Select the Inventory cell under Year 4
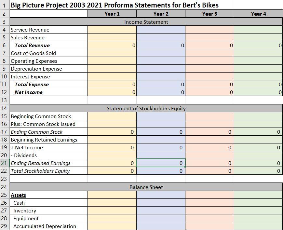Image resolution: width=283 pixels, height=230 pixels. (x=258, y=210)
